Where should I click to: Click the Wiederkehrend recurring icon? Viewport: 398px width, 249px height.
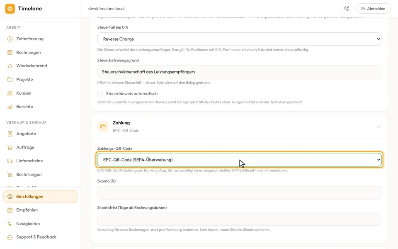(x=10, y=66)
